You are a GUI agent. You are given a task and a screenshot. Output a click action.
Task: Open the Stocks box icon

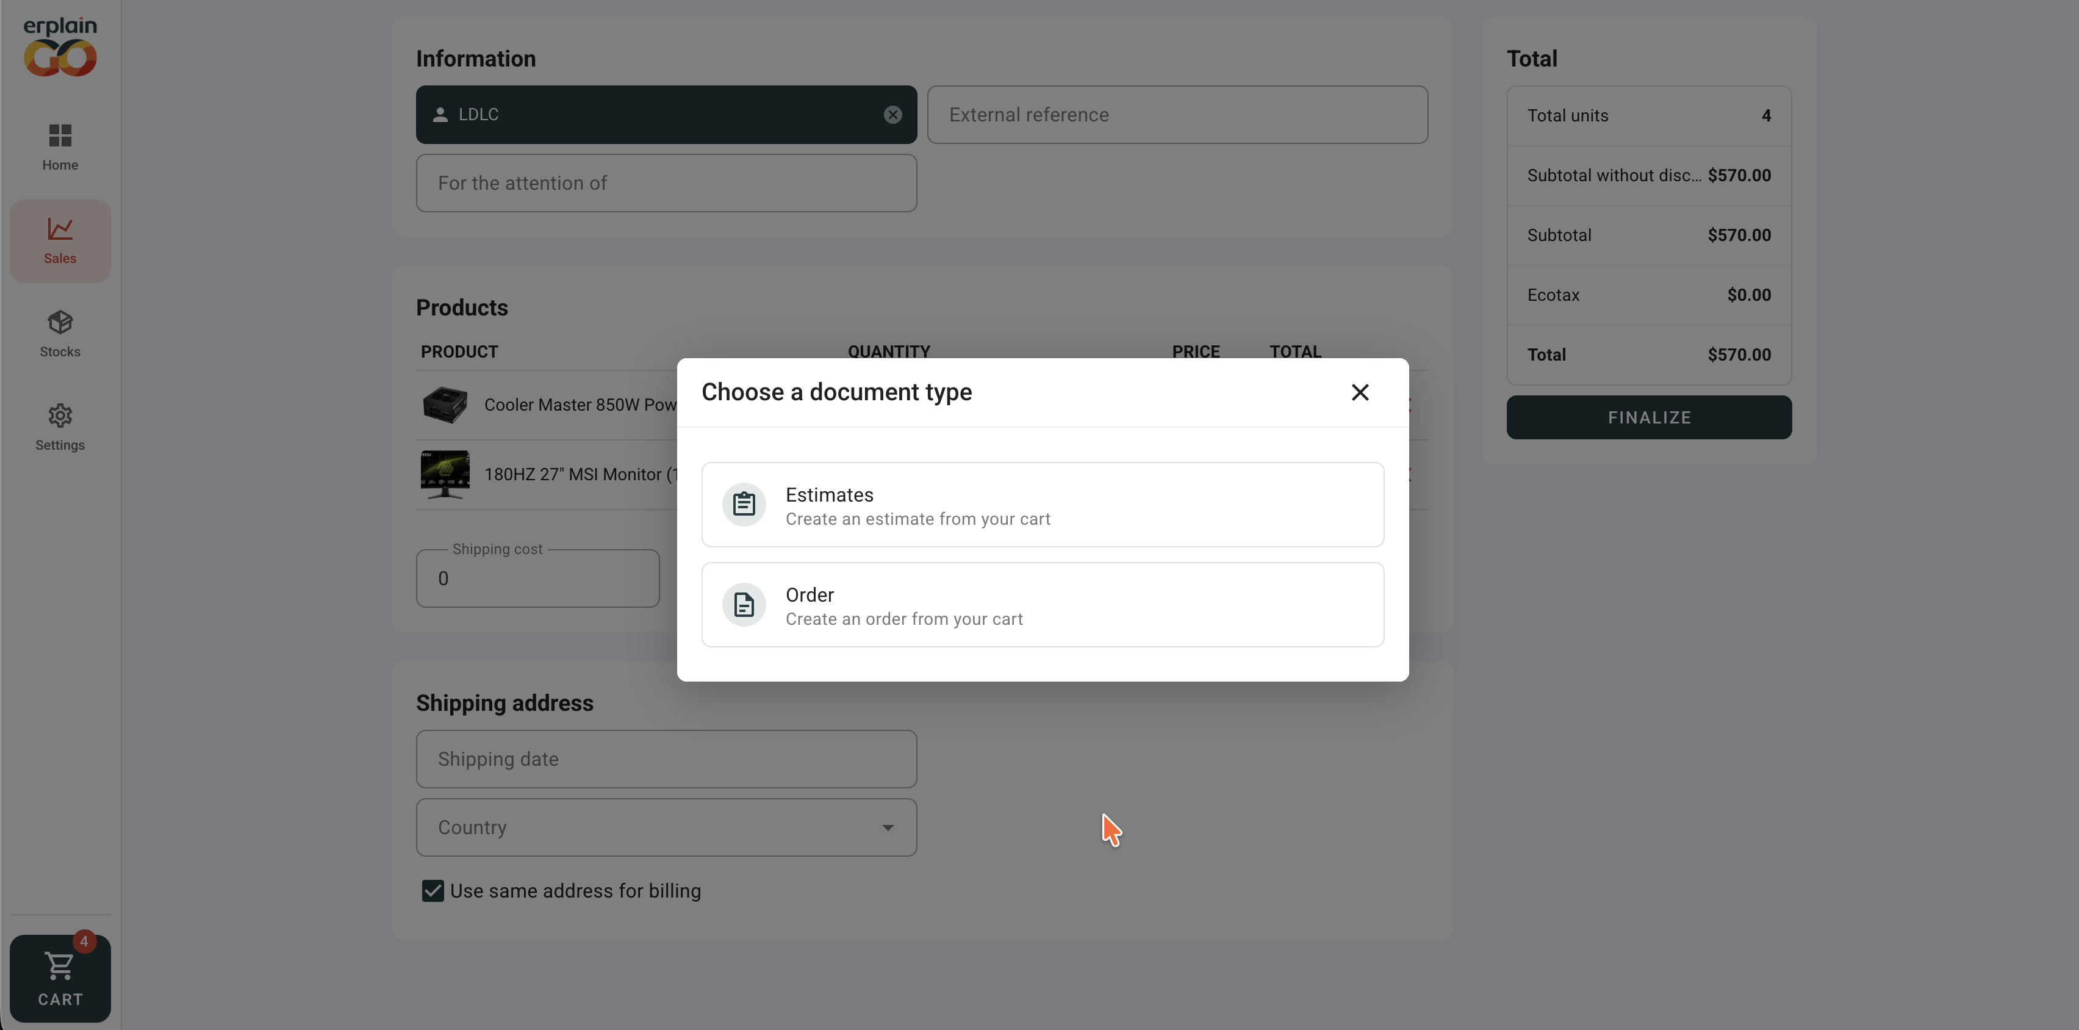pos(60,323)
